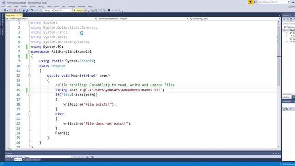Click the Undo toolbar icon
Viewport: 295px width, 166px height.
[32, 10]
